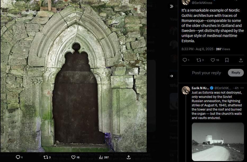Click reply bubble icon below the photo
Image resolution: width=247 pixels, height=162 pixels.
click(x=18, y=157)
